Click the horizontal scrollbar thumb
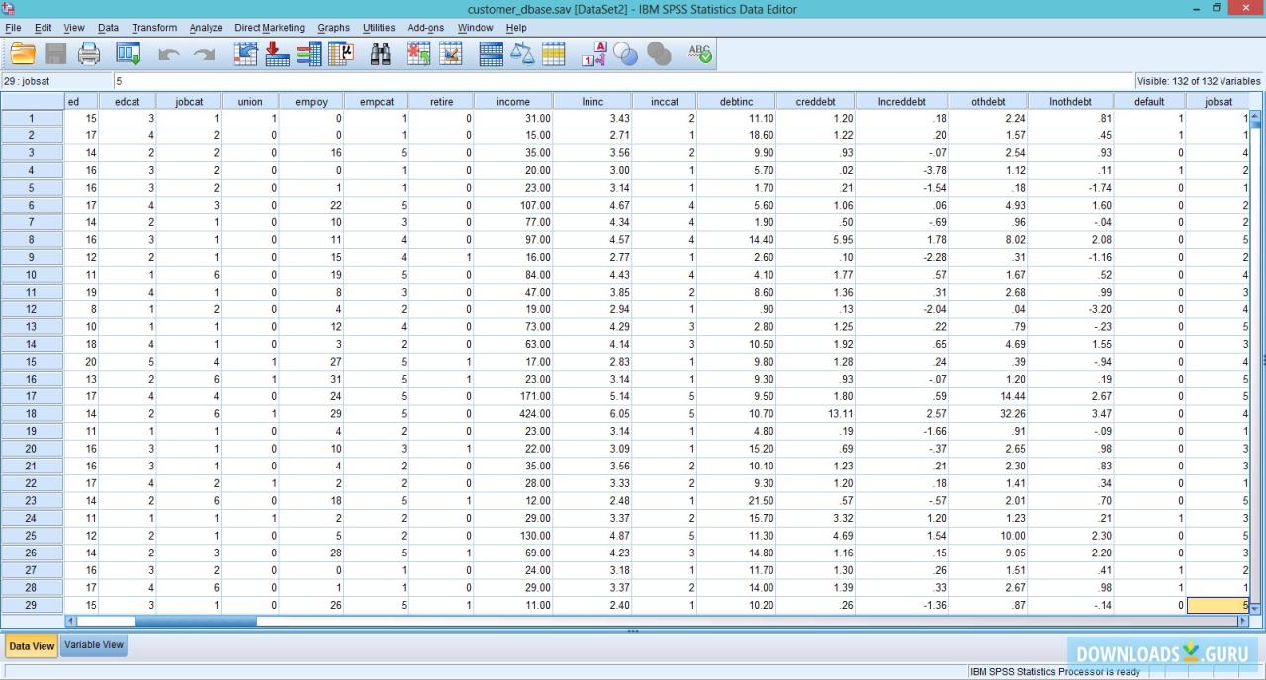This screenshot has width=1266, height=680. point(196,621)
